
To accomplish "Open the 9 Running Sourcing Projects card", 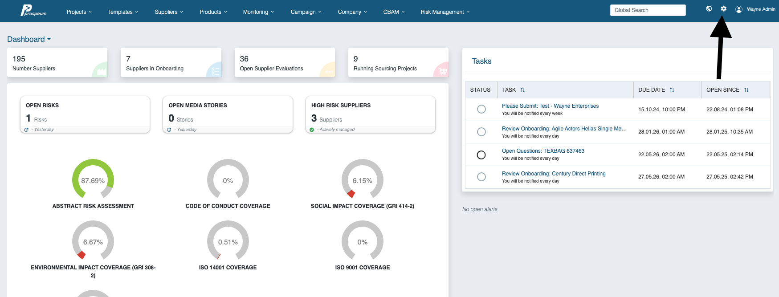I will click(x=398, y=62).
